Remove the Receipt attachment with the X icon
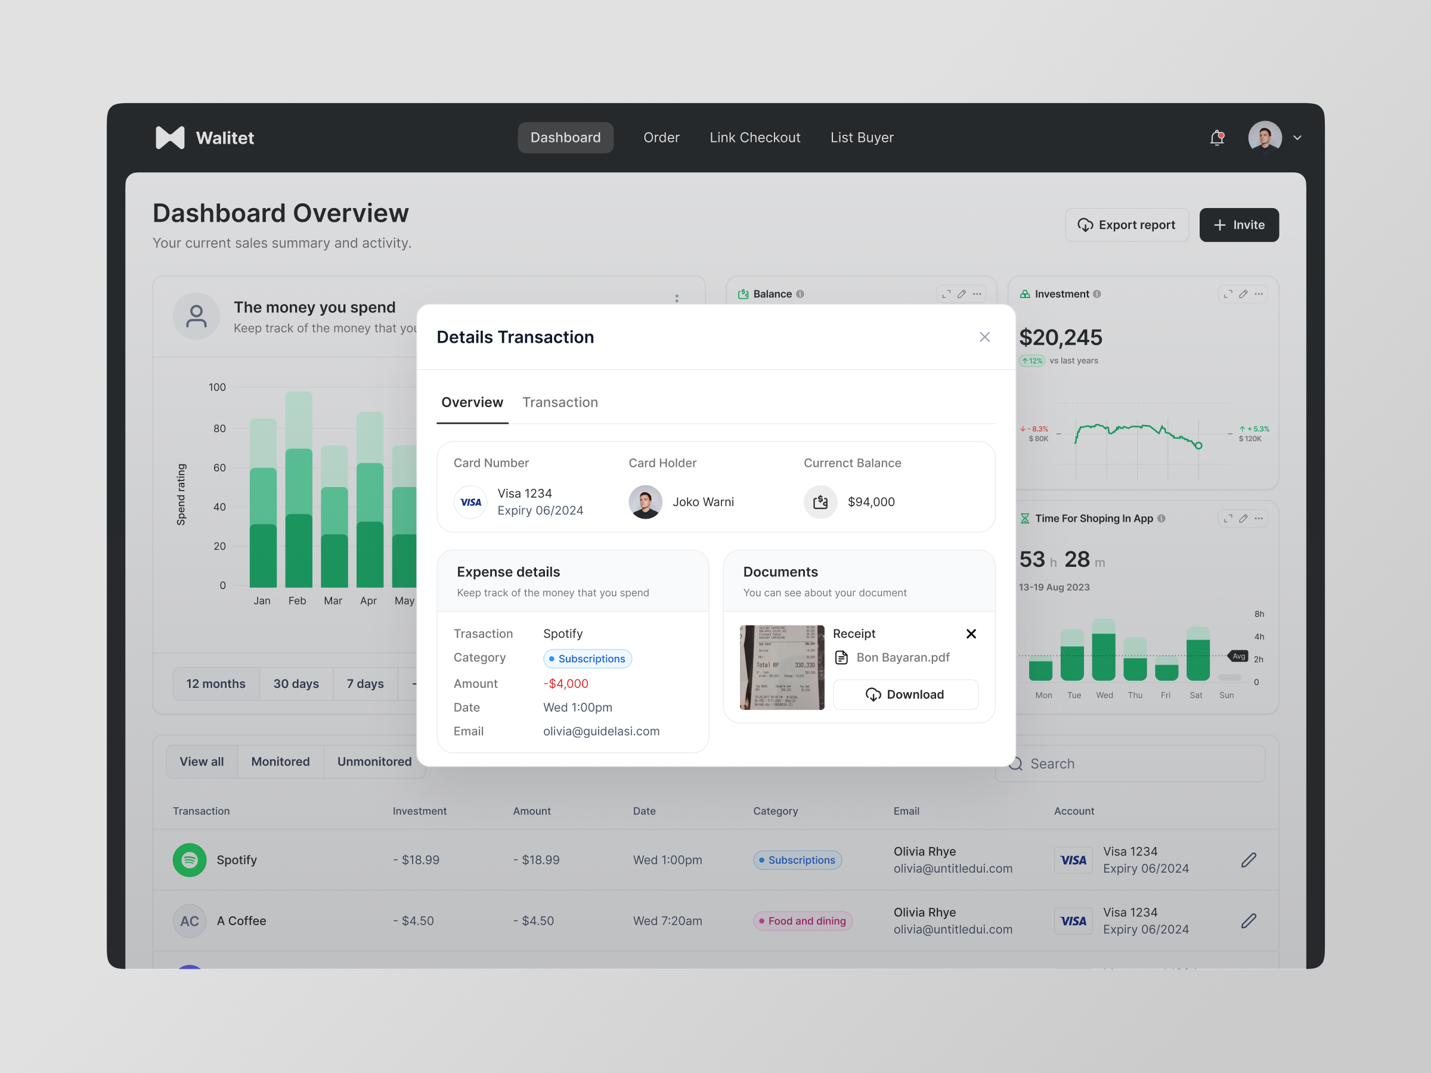The image size is (1431, 1073). click(971, 634)
